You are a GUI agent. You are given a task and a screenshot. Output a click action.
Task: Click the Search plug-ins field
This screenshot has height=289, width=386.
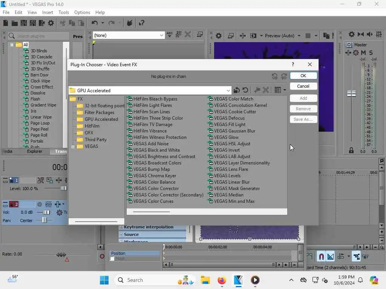[39, 36]
